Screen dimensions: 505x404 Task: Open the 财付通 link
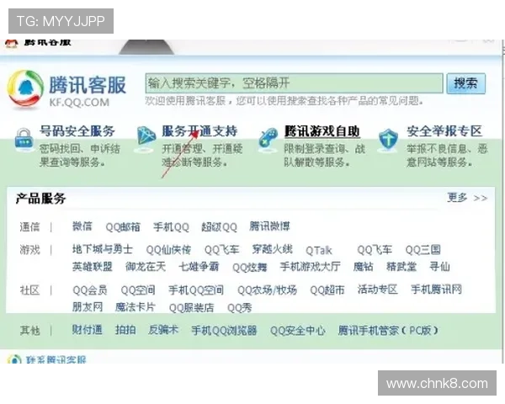coord(87,330)
